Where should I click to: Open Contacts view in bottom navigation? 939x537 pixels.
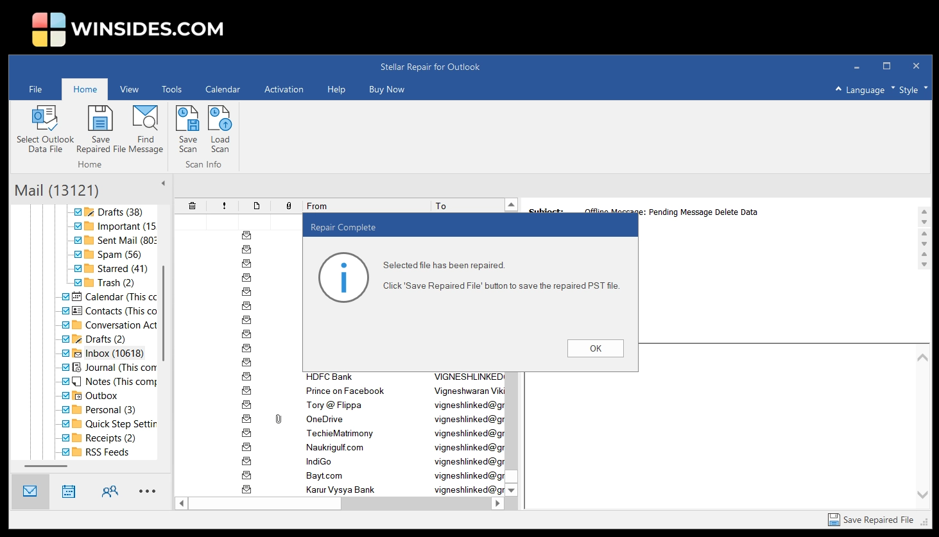tap(110, 491)
